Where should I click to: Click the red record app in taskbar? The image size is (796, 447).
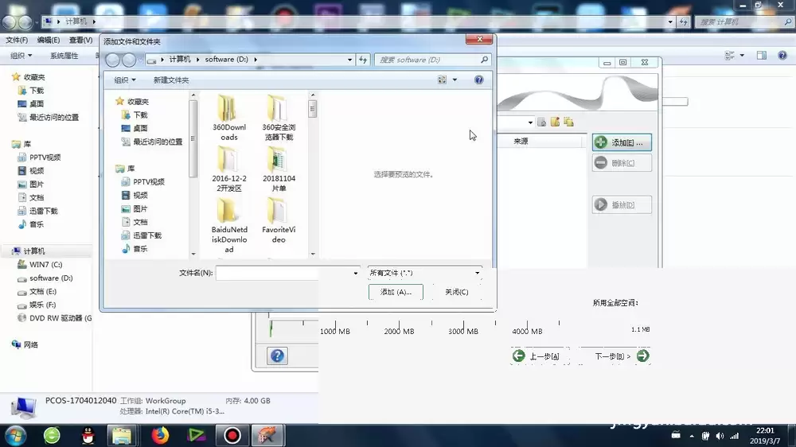[232, 435]
